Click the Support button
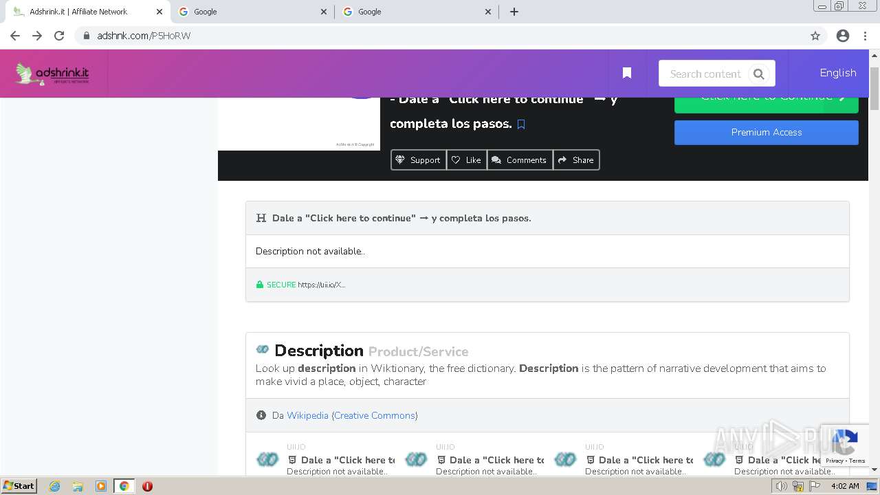Viewport: 880px width, 495px height. click(418, 159)
